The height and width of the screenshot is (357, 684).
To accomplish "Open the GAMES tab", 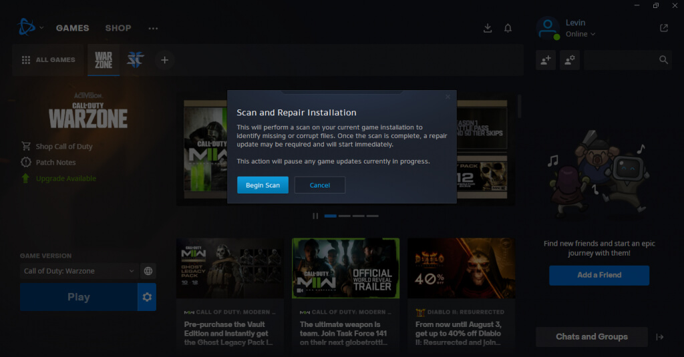I will tap(72, 28).
